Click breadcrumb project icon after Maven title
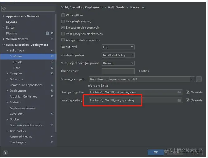208x158 pixels. tap(143, 7)
